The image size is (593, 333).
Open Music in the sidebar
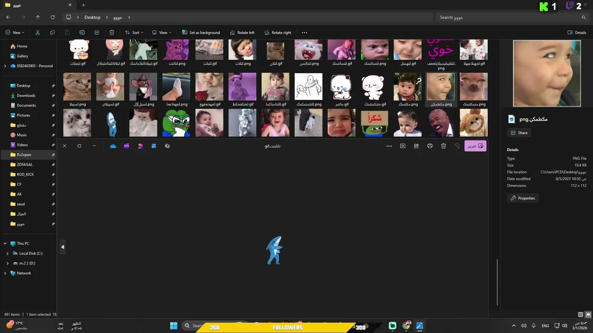(22, 135)
